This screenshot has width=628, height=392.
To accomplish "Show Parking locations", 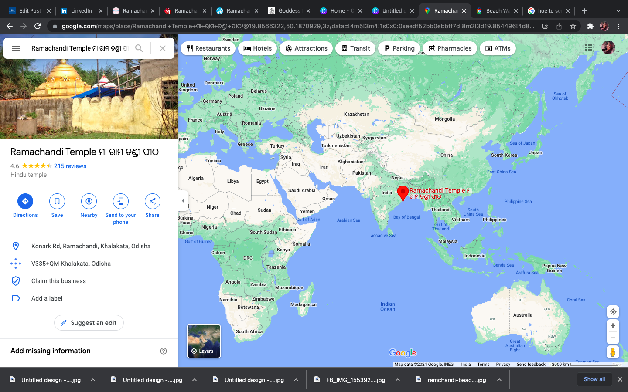I will (399, 48).
